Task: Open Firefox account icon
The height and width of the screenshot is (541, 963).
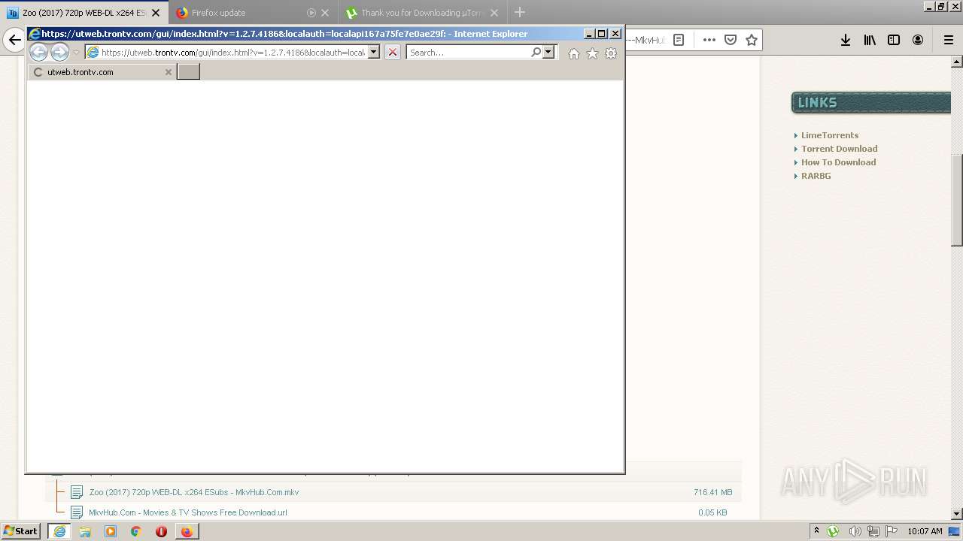Action: tap(918, 40)
